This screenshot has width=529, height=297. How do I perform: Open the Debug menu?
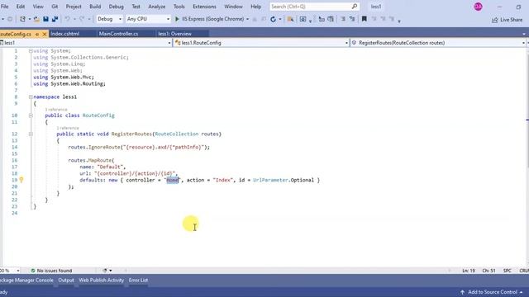coord(117,7)
